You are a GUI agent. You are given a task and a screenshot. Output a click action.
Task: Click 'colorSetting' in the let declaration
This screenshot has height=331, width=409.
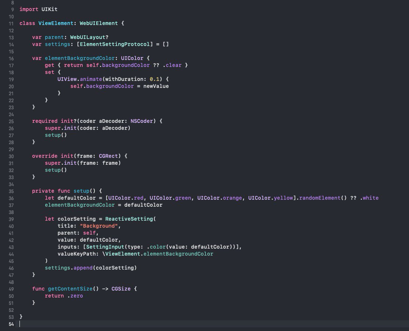(x=77, y=219)
